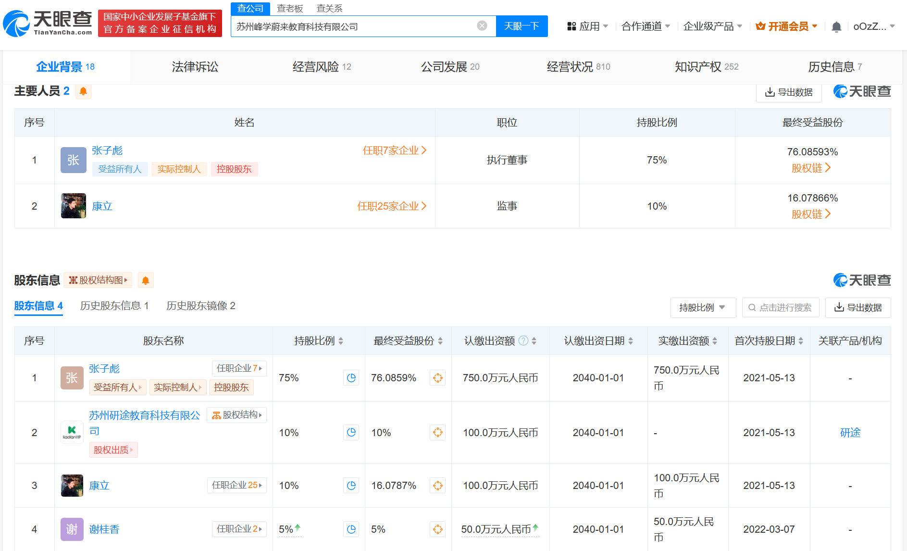Viewport: 907px width, 551px height.
Task: Open beneficiary chain icon in 苏州研途 row
Action: point(438,432)
